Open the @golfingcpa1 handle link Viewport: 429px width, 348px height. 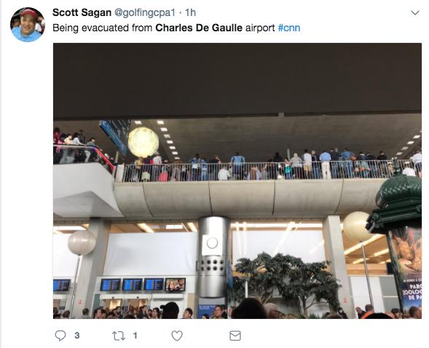click(x=144, y=12)
